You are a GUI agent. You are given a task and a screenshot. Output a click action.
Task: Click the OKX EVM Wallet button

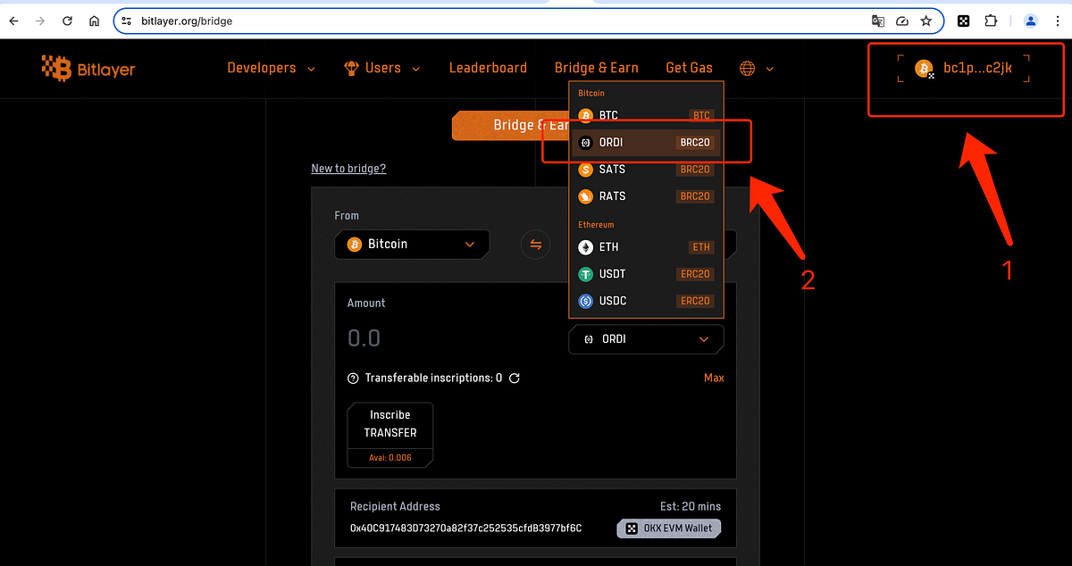pos(668,528)
